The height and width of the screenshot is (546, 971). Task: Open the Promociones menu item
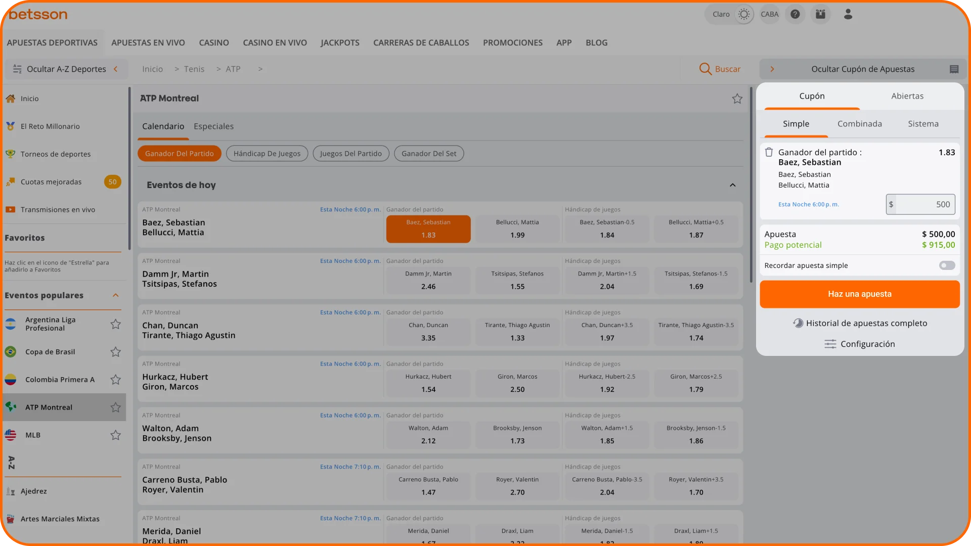[x=513, y=42]
